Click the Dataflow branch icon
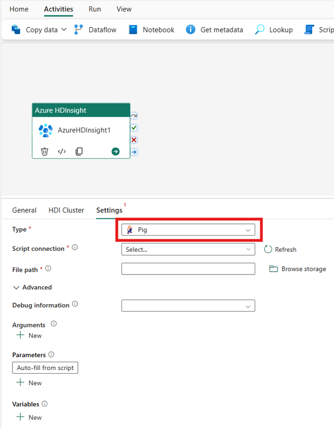The image size is (334, 428). click(x=78, y=30)
